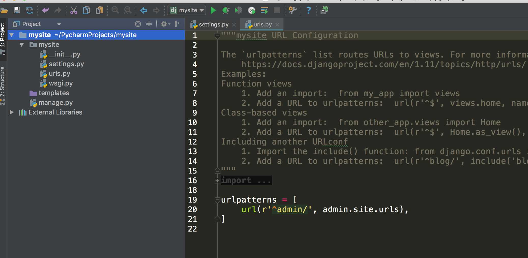Close the urls.py tab
Image resolution: width=528 pixels, height=258 pixels.
tap(277, 25)
